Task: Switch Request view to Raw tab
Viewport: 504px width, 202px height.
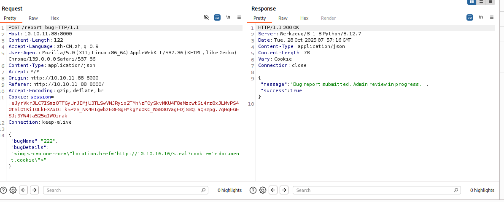Action: (33, 18)
